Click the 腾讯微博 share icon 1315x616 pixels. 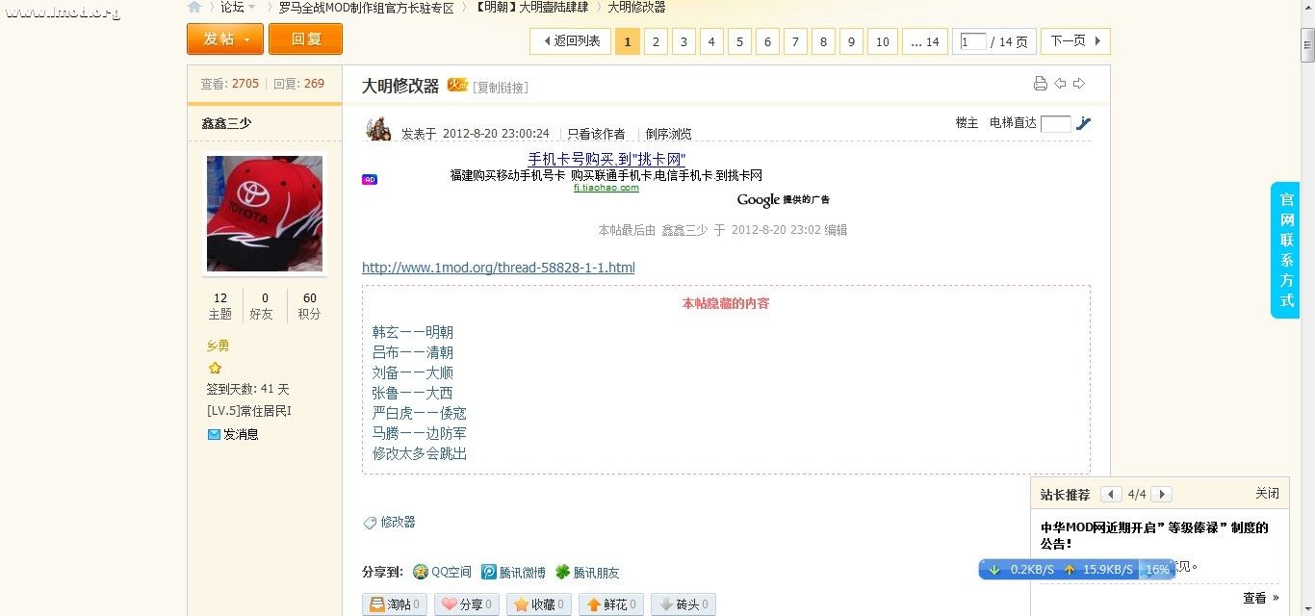coord(489,572)
